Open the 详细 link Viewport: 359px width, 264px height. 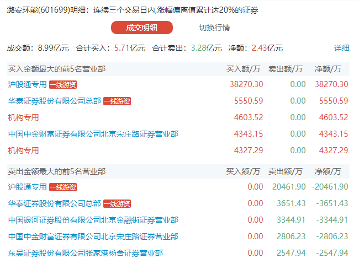pos(341,48)
